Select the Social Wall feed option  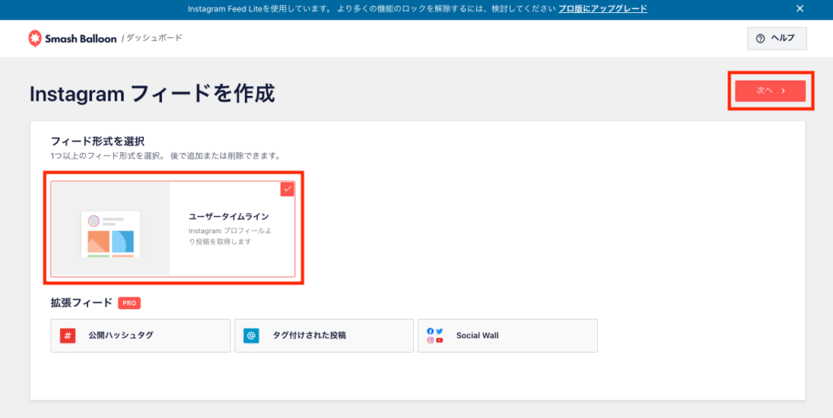[508, 336]
